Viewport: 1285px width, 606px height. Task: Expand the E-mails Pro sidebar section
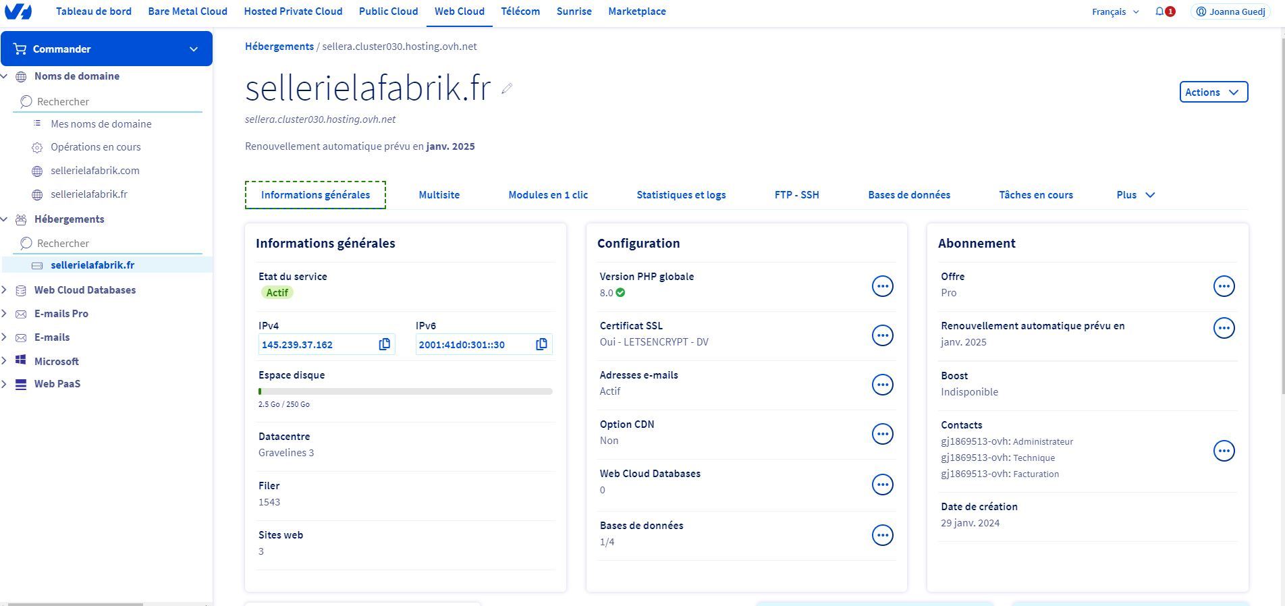tap(5, 314)
